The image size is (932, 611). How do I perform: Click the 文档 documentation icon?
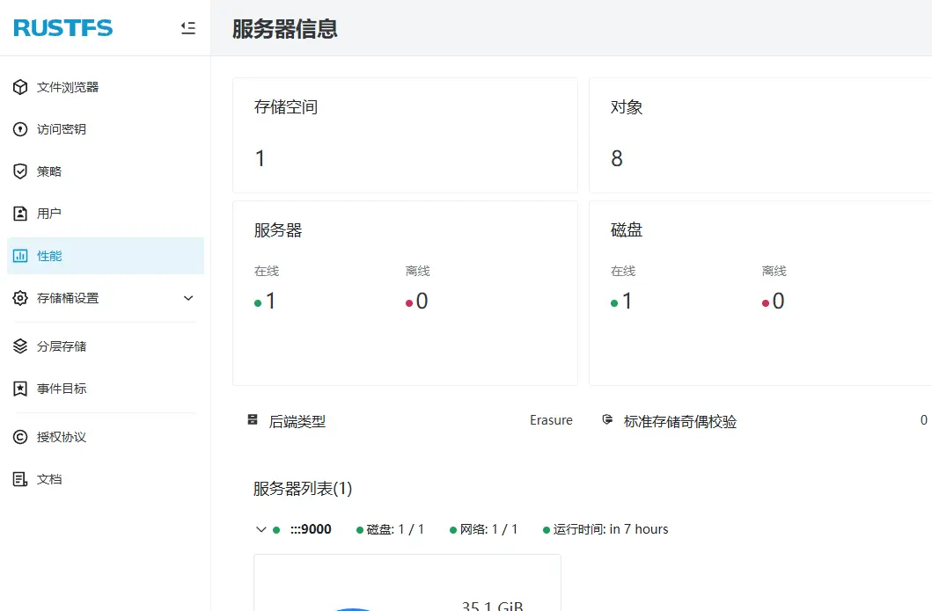click(x=18, y=478)
